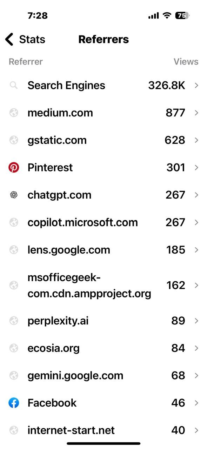Tap the Referrer column header

click(26, 62)
